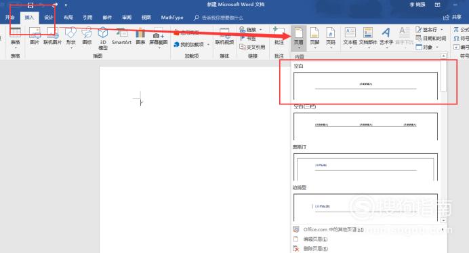Select the 空白 blank header thumbnail
The height and width of the screenshot is (253, 469).
tap(365, 85)
